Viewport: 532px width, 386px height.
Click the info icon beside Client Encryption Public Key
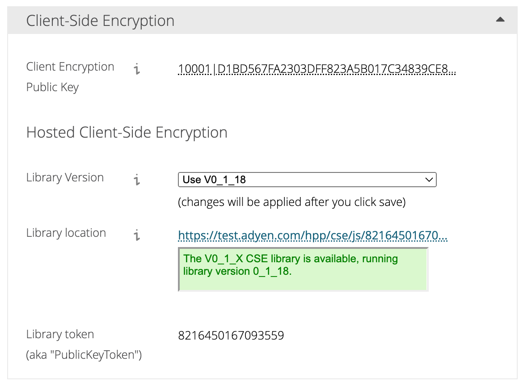137,70
